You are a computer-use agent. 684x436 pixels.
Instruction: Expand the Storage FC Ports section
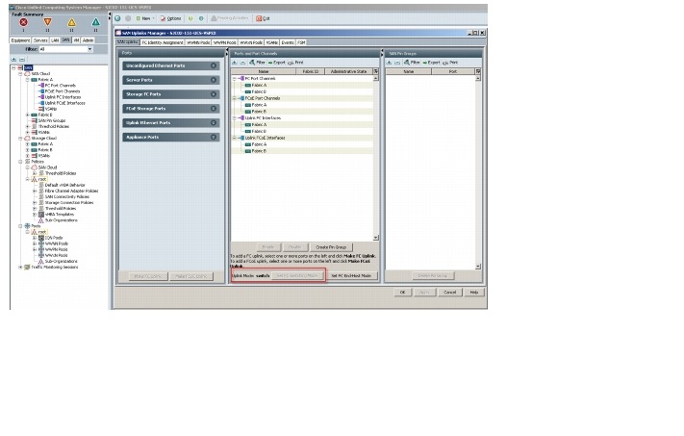[x=214, y=94]
